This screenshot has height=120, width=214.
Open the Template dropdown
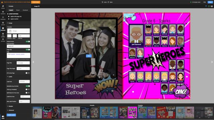pos(19,31)
